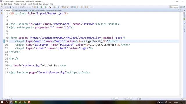This screenshot has height=104, width=186.
Task: Show hidden system tray icons
Action: tap(156, 102)
